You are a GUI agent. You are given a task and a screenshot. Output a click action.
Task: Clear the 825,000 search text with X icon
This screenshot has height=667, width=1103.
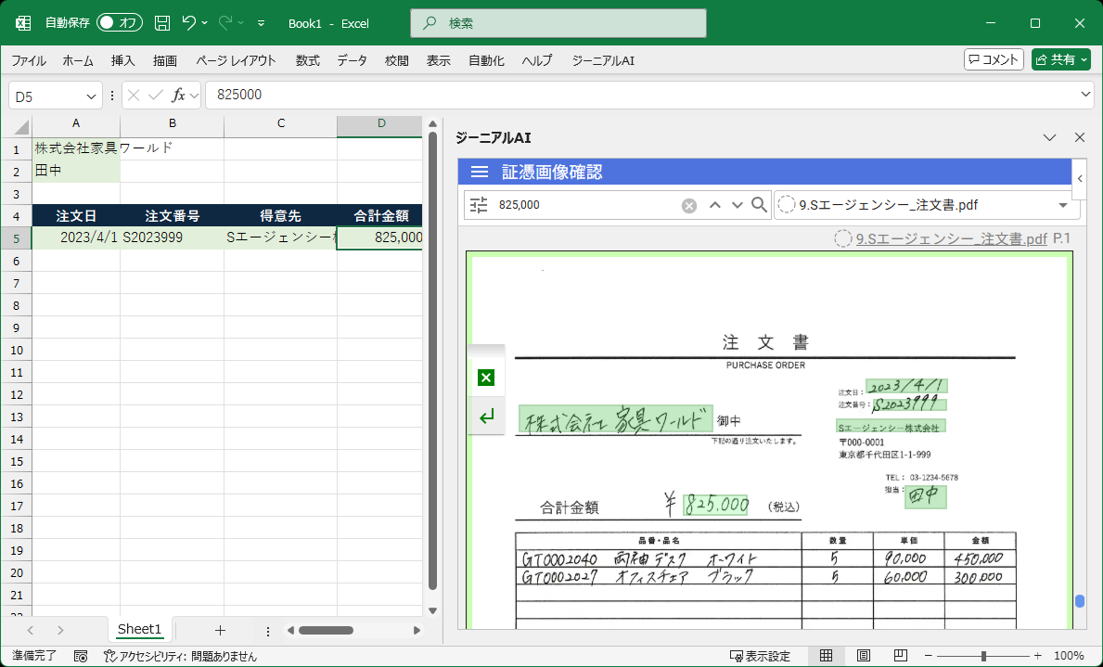689,205
